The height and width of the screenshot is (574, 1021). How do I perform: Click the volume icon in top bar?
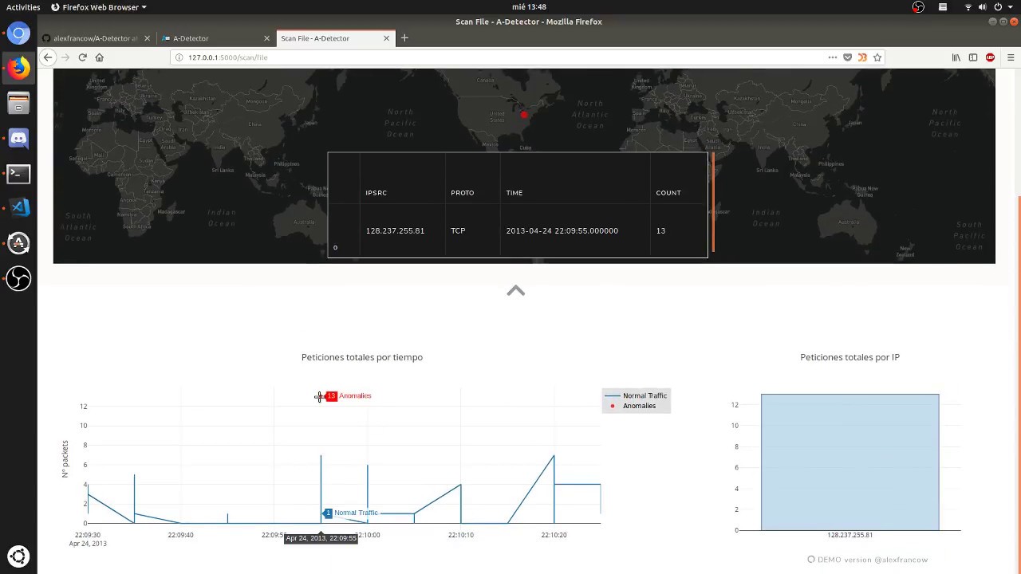tap(983, 7)
